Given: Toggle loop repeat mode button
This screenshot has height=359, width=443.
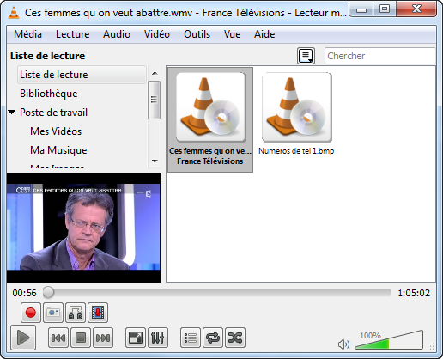Looking at the screenshot, I should (x=213, y=338).
